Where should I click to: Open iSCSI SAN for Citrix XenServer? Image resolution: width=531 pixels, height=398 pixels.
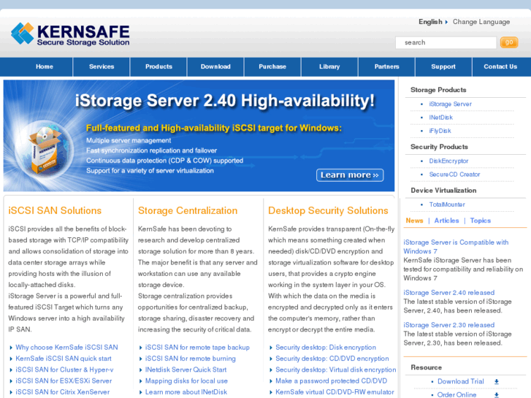63,392
